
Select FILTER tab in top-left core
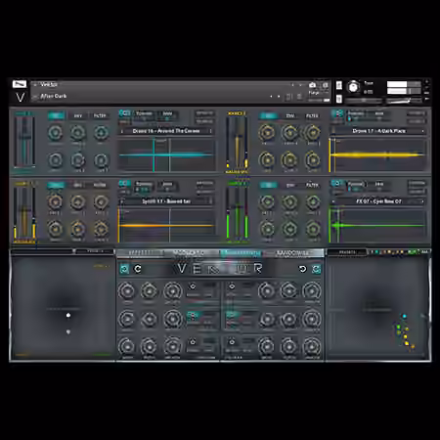click(x=100, y=115)
